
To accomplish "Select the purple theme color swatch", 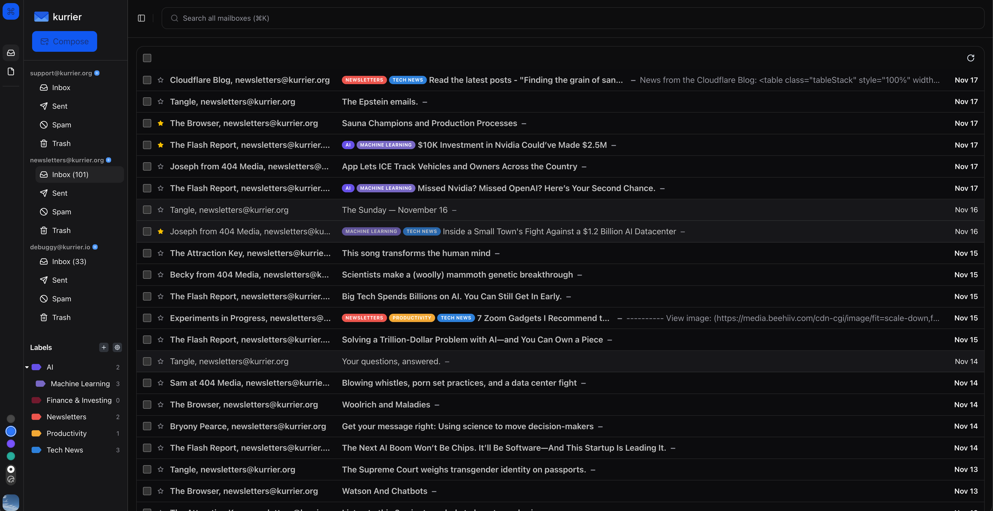I will point(11,443).
